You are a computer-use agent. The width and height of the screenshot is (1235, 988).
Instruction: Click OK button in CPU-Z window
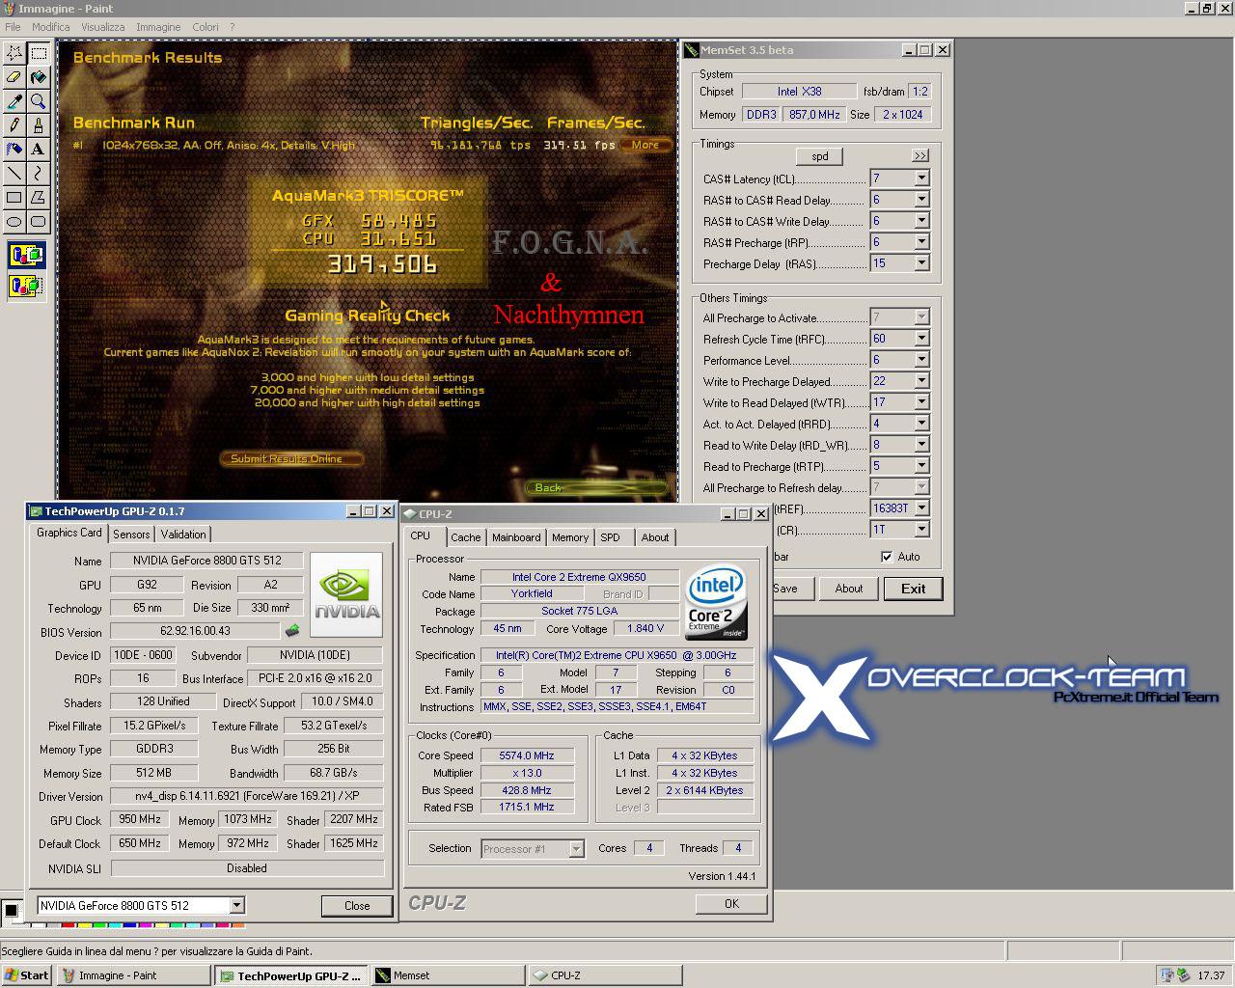click(731, 904)
